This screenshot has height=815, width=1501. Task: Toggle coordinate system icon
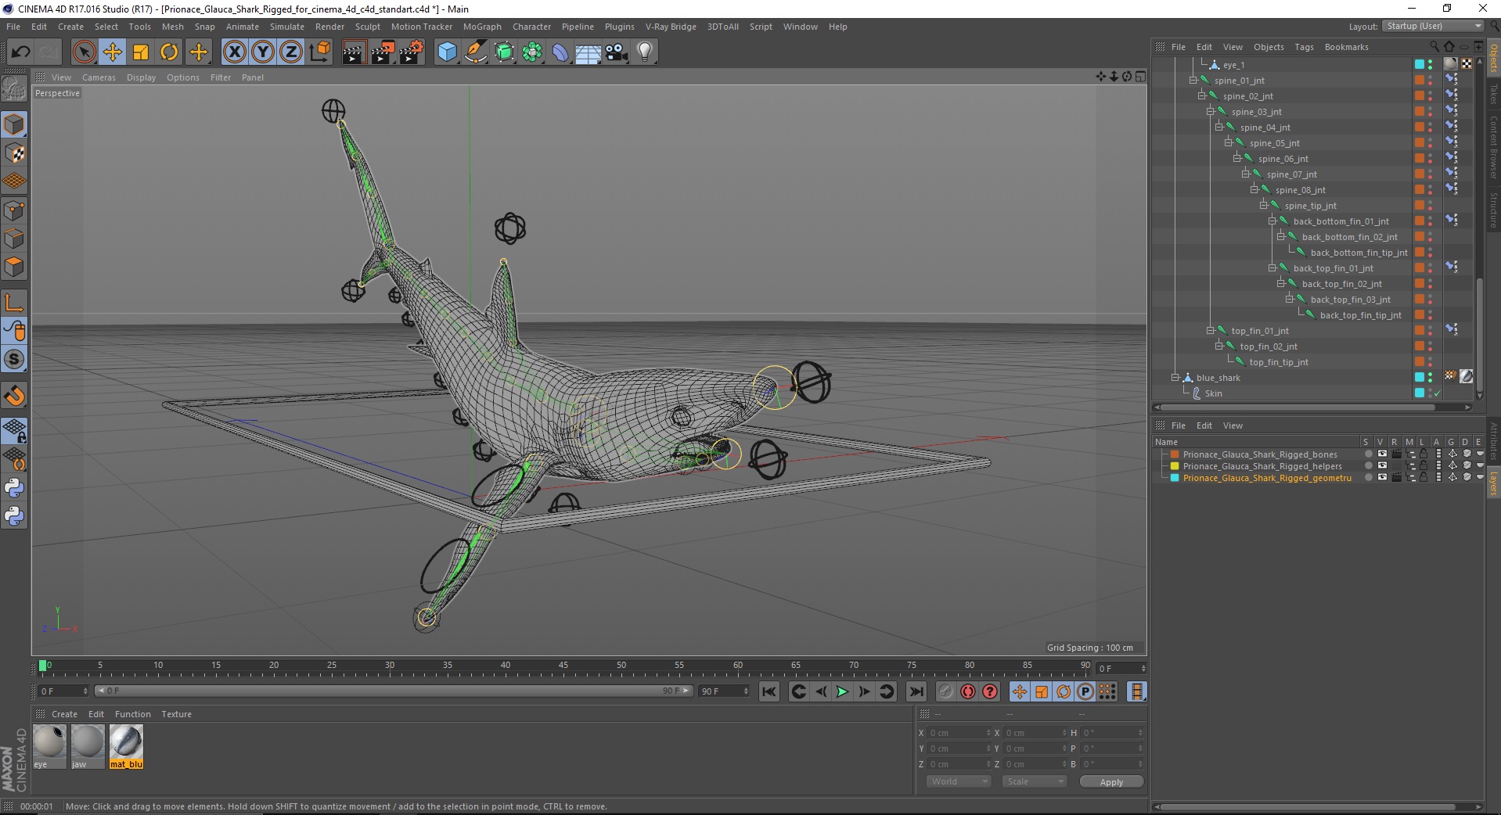[x=319, y=52]
